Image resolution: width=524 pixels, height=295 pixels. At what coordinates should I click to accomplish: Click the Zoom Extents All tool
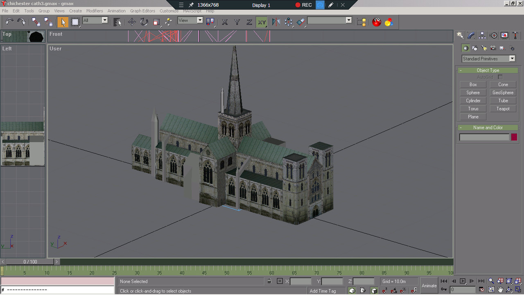coord(518,281)
